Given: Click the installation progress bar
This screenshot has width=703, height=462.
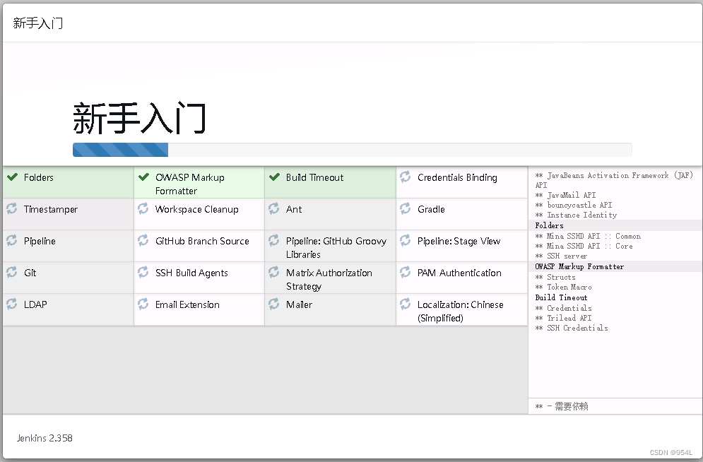Looking at the screenshot, I should 352,150.
